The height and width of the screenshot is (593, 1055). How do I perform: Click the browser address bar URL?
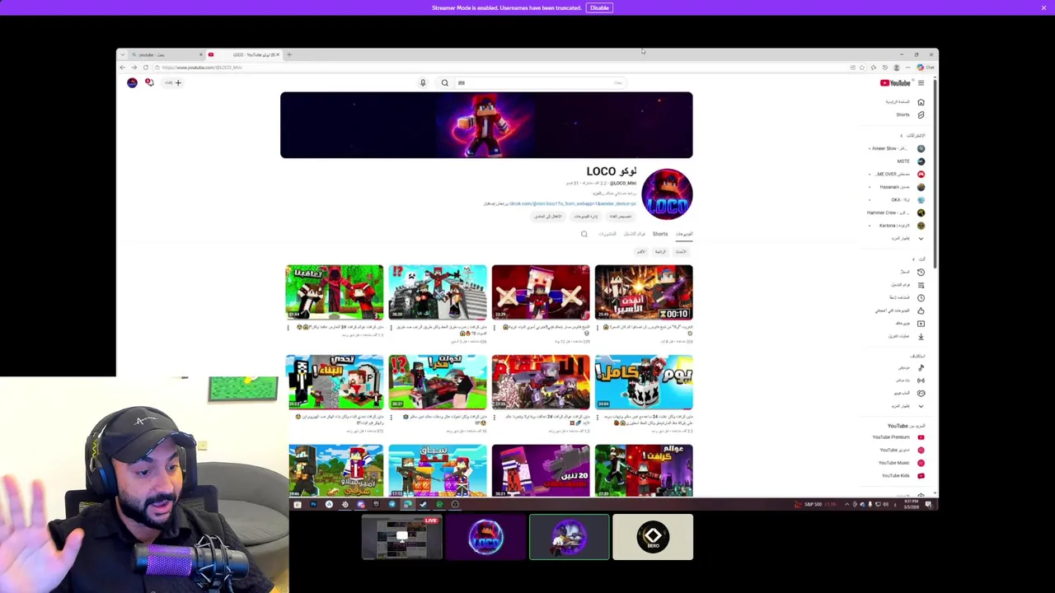pos(202,68)
